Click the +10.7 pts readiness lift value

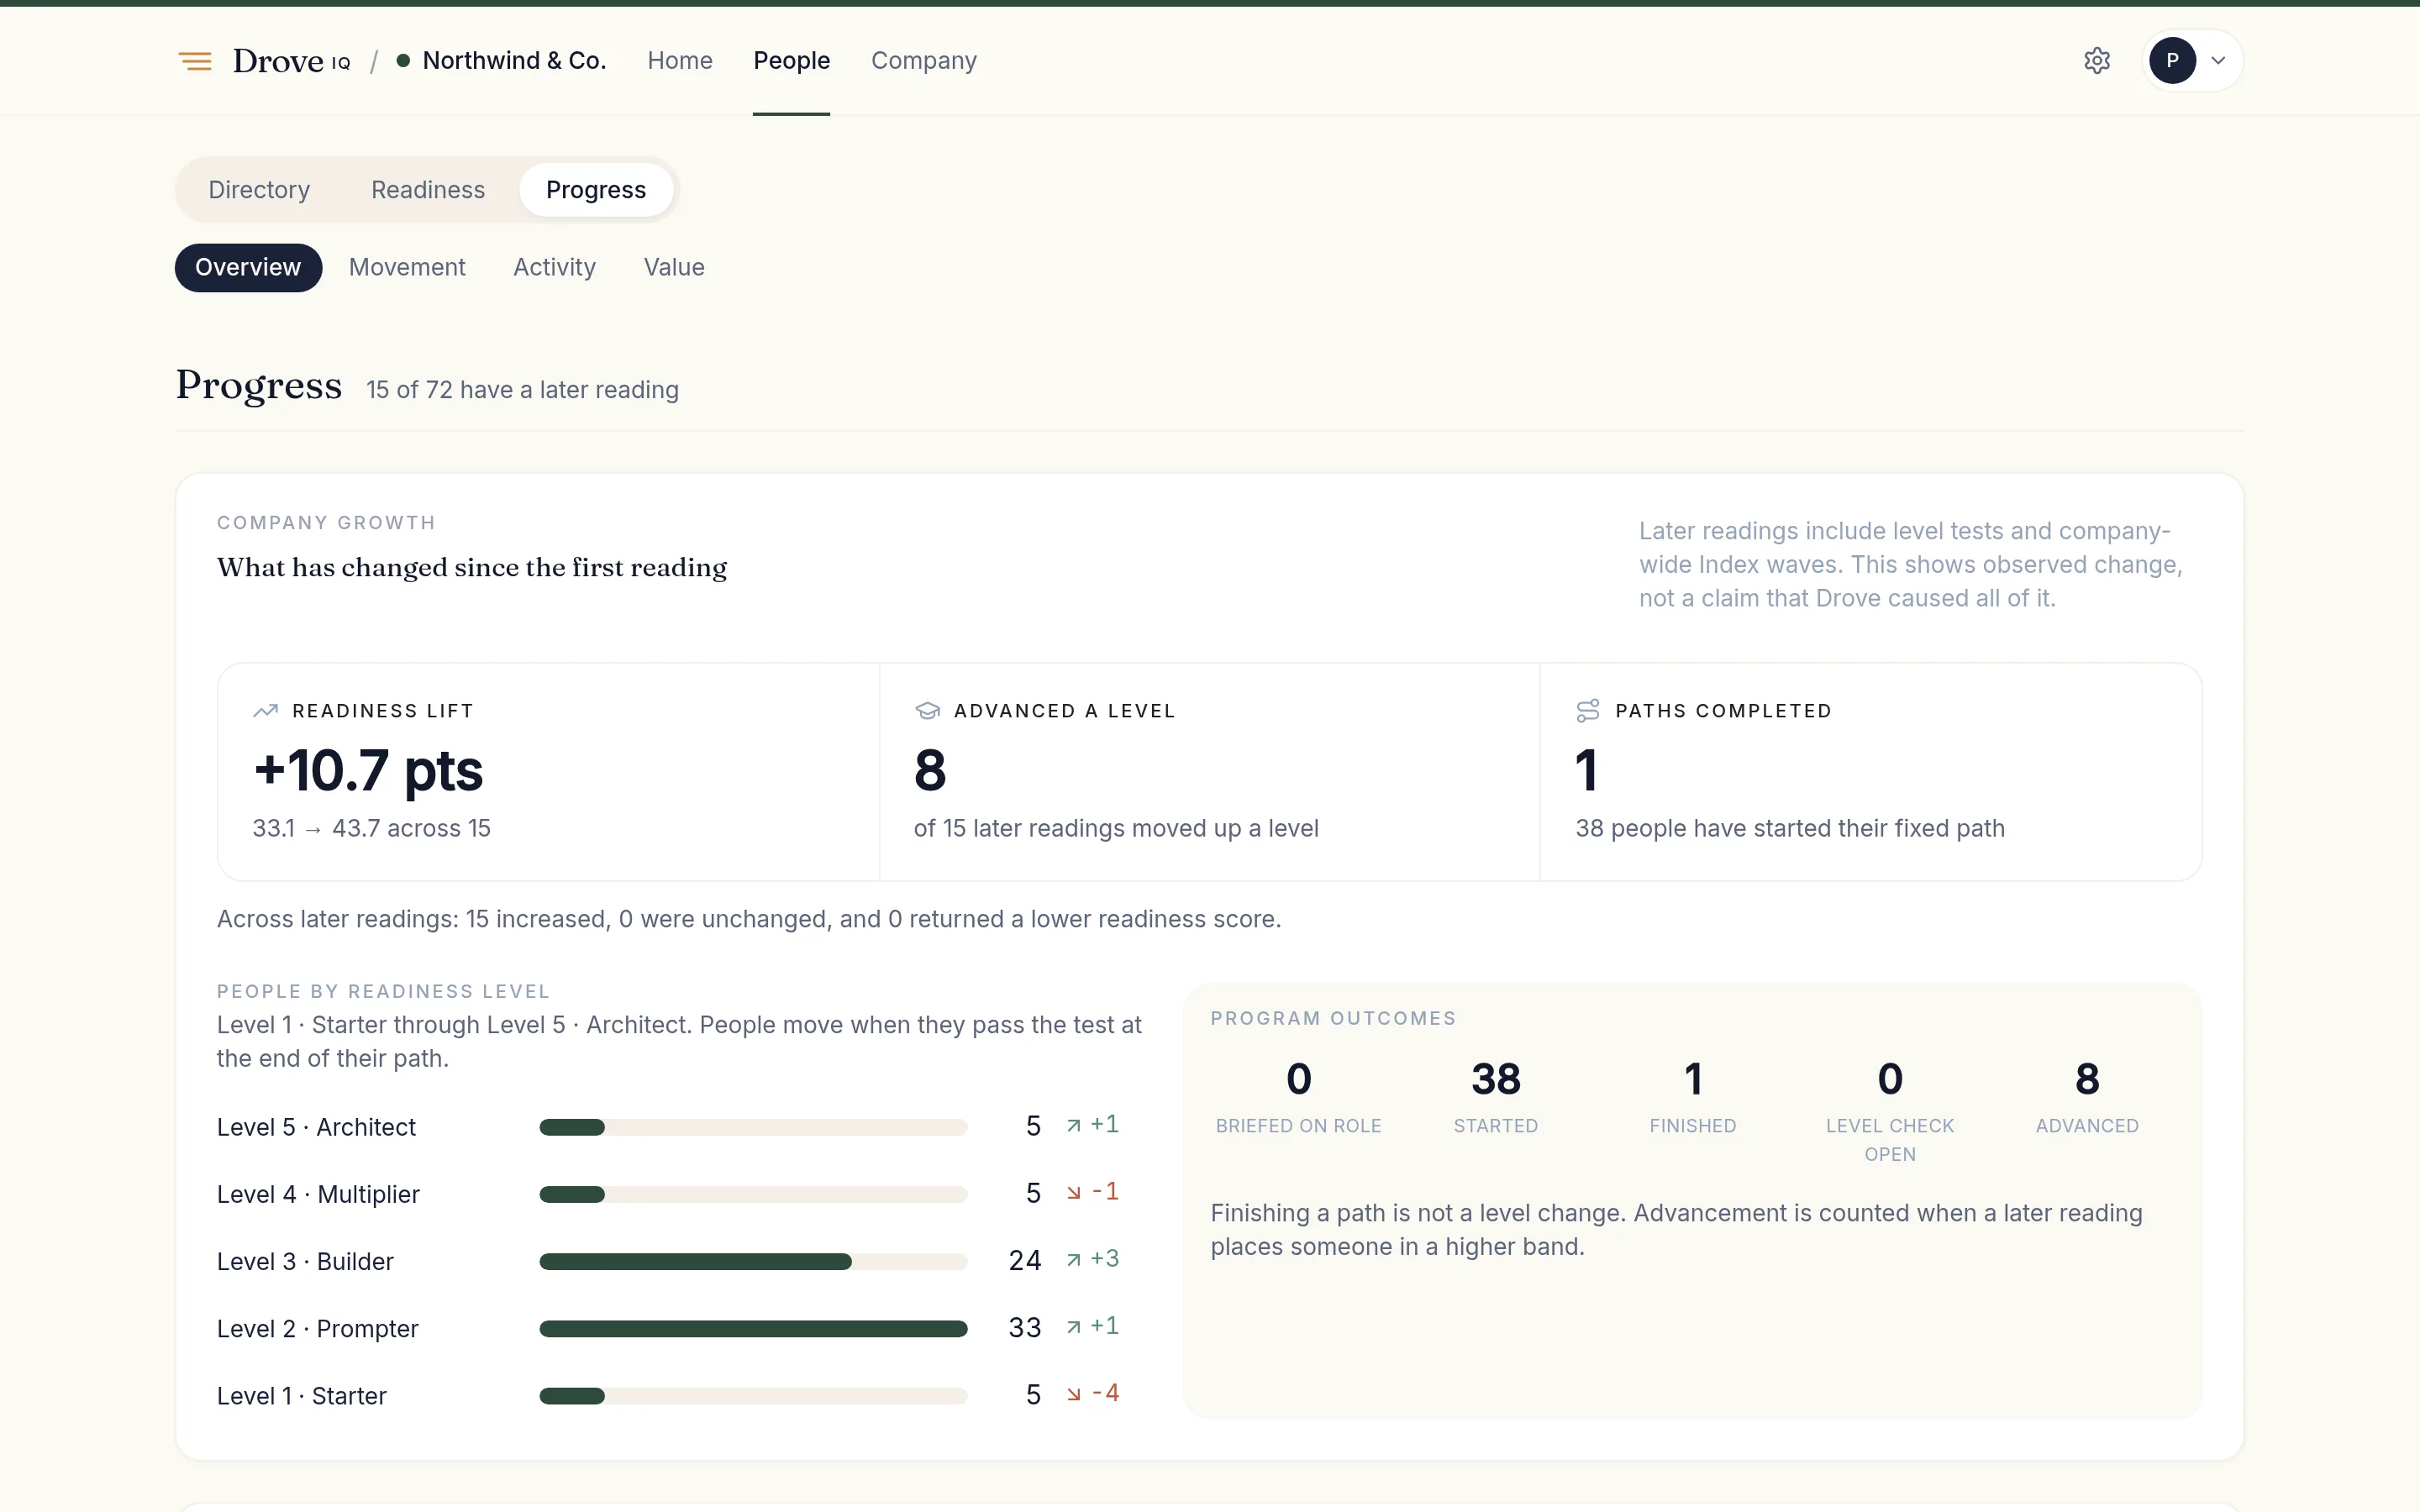click(x=368, y=770)
